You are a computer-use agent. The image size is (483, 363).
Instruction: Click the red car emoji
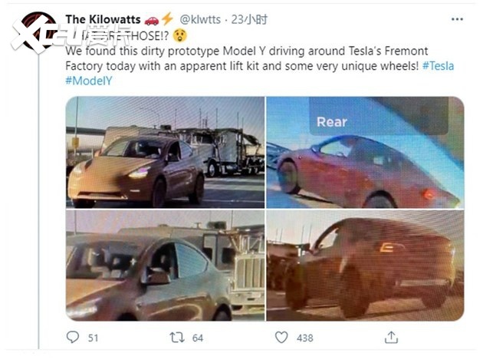(152, 18)
